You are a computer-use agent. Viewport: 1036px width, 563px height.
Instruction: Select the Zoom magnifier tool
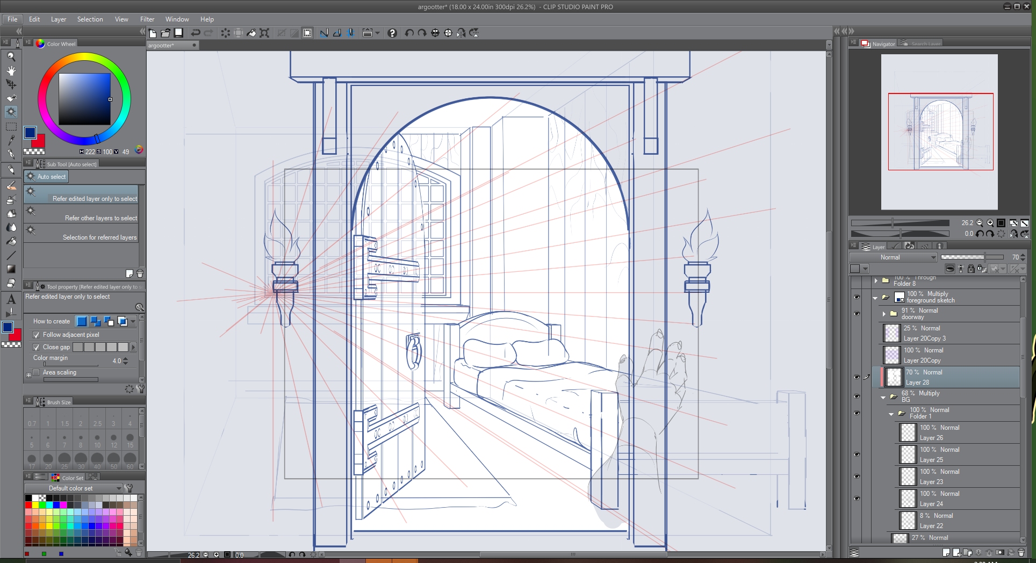11,56
